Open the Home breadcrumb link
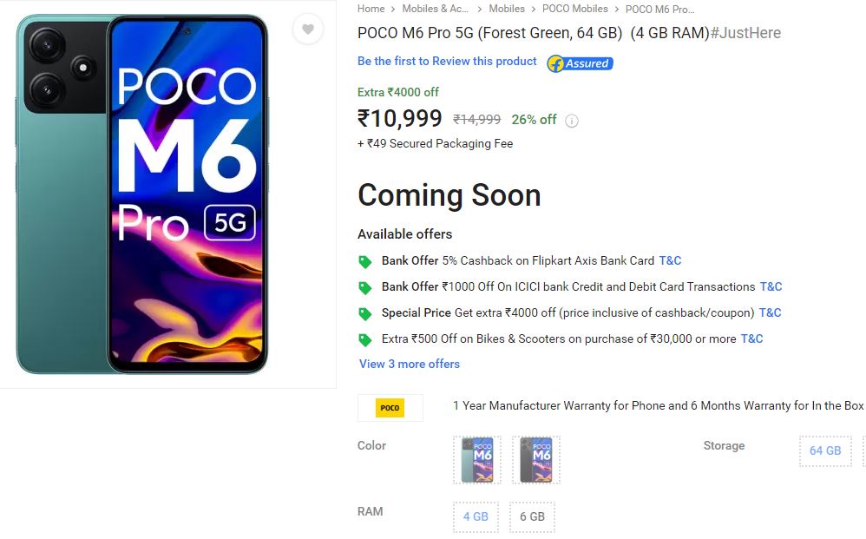Viewport: 866px width, 539px height. click(371, 9)
